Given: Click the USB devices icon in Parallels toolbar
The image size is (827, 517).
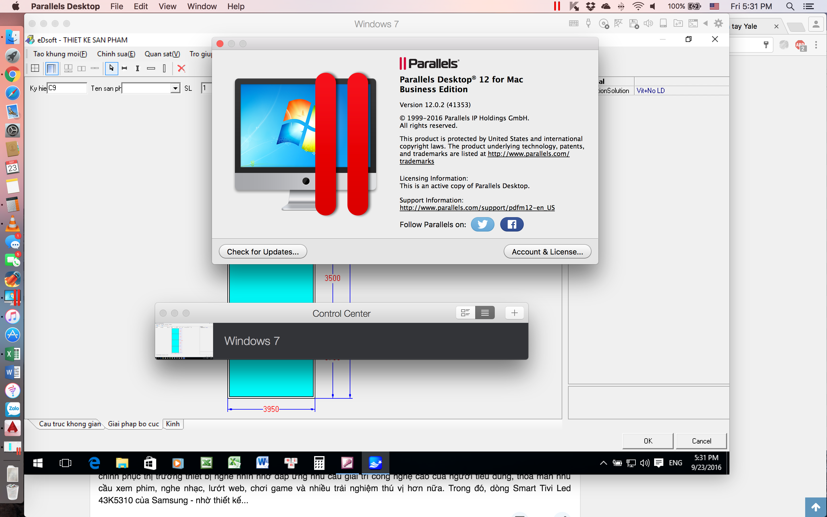Looking at the screenshot, I should [588, 23].
